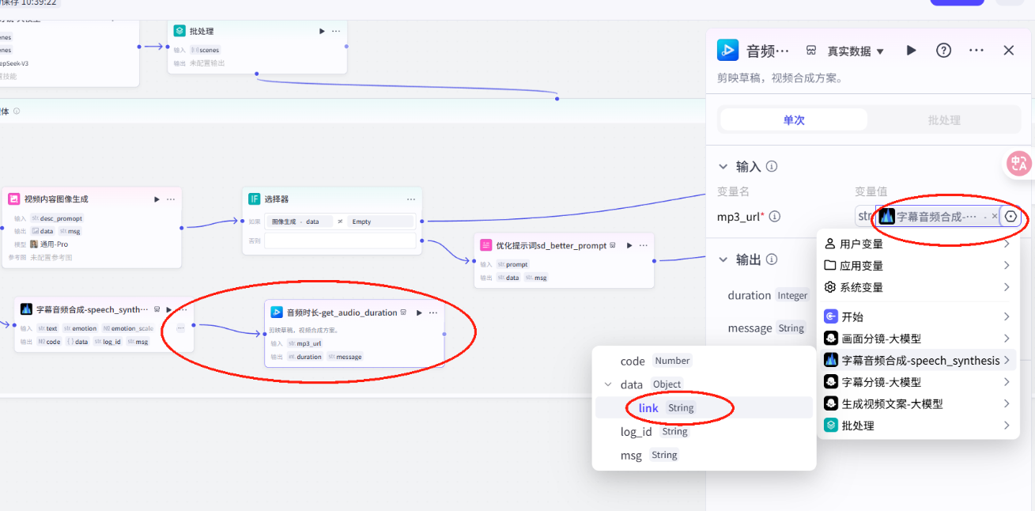This screenshot has width=1035, height=511.
Task: Open settings gear next to mp3_url value
Action: [1011, 216]
